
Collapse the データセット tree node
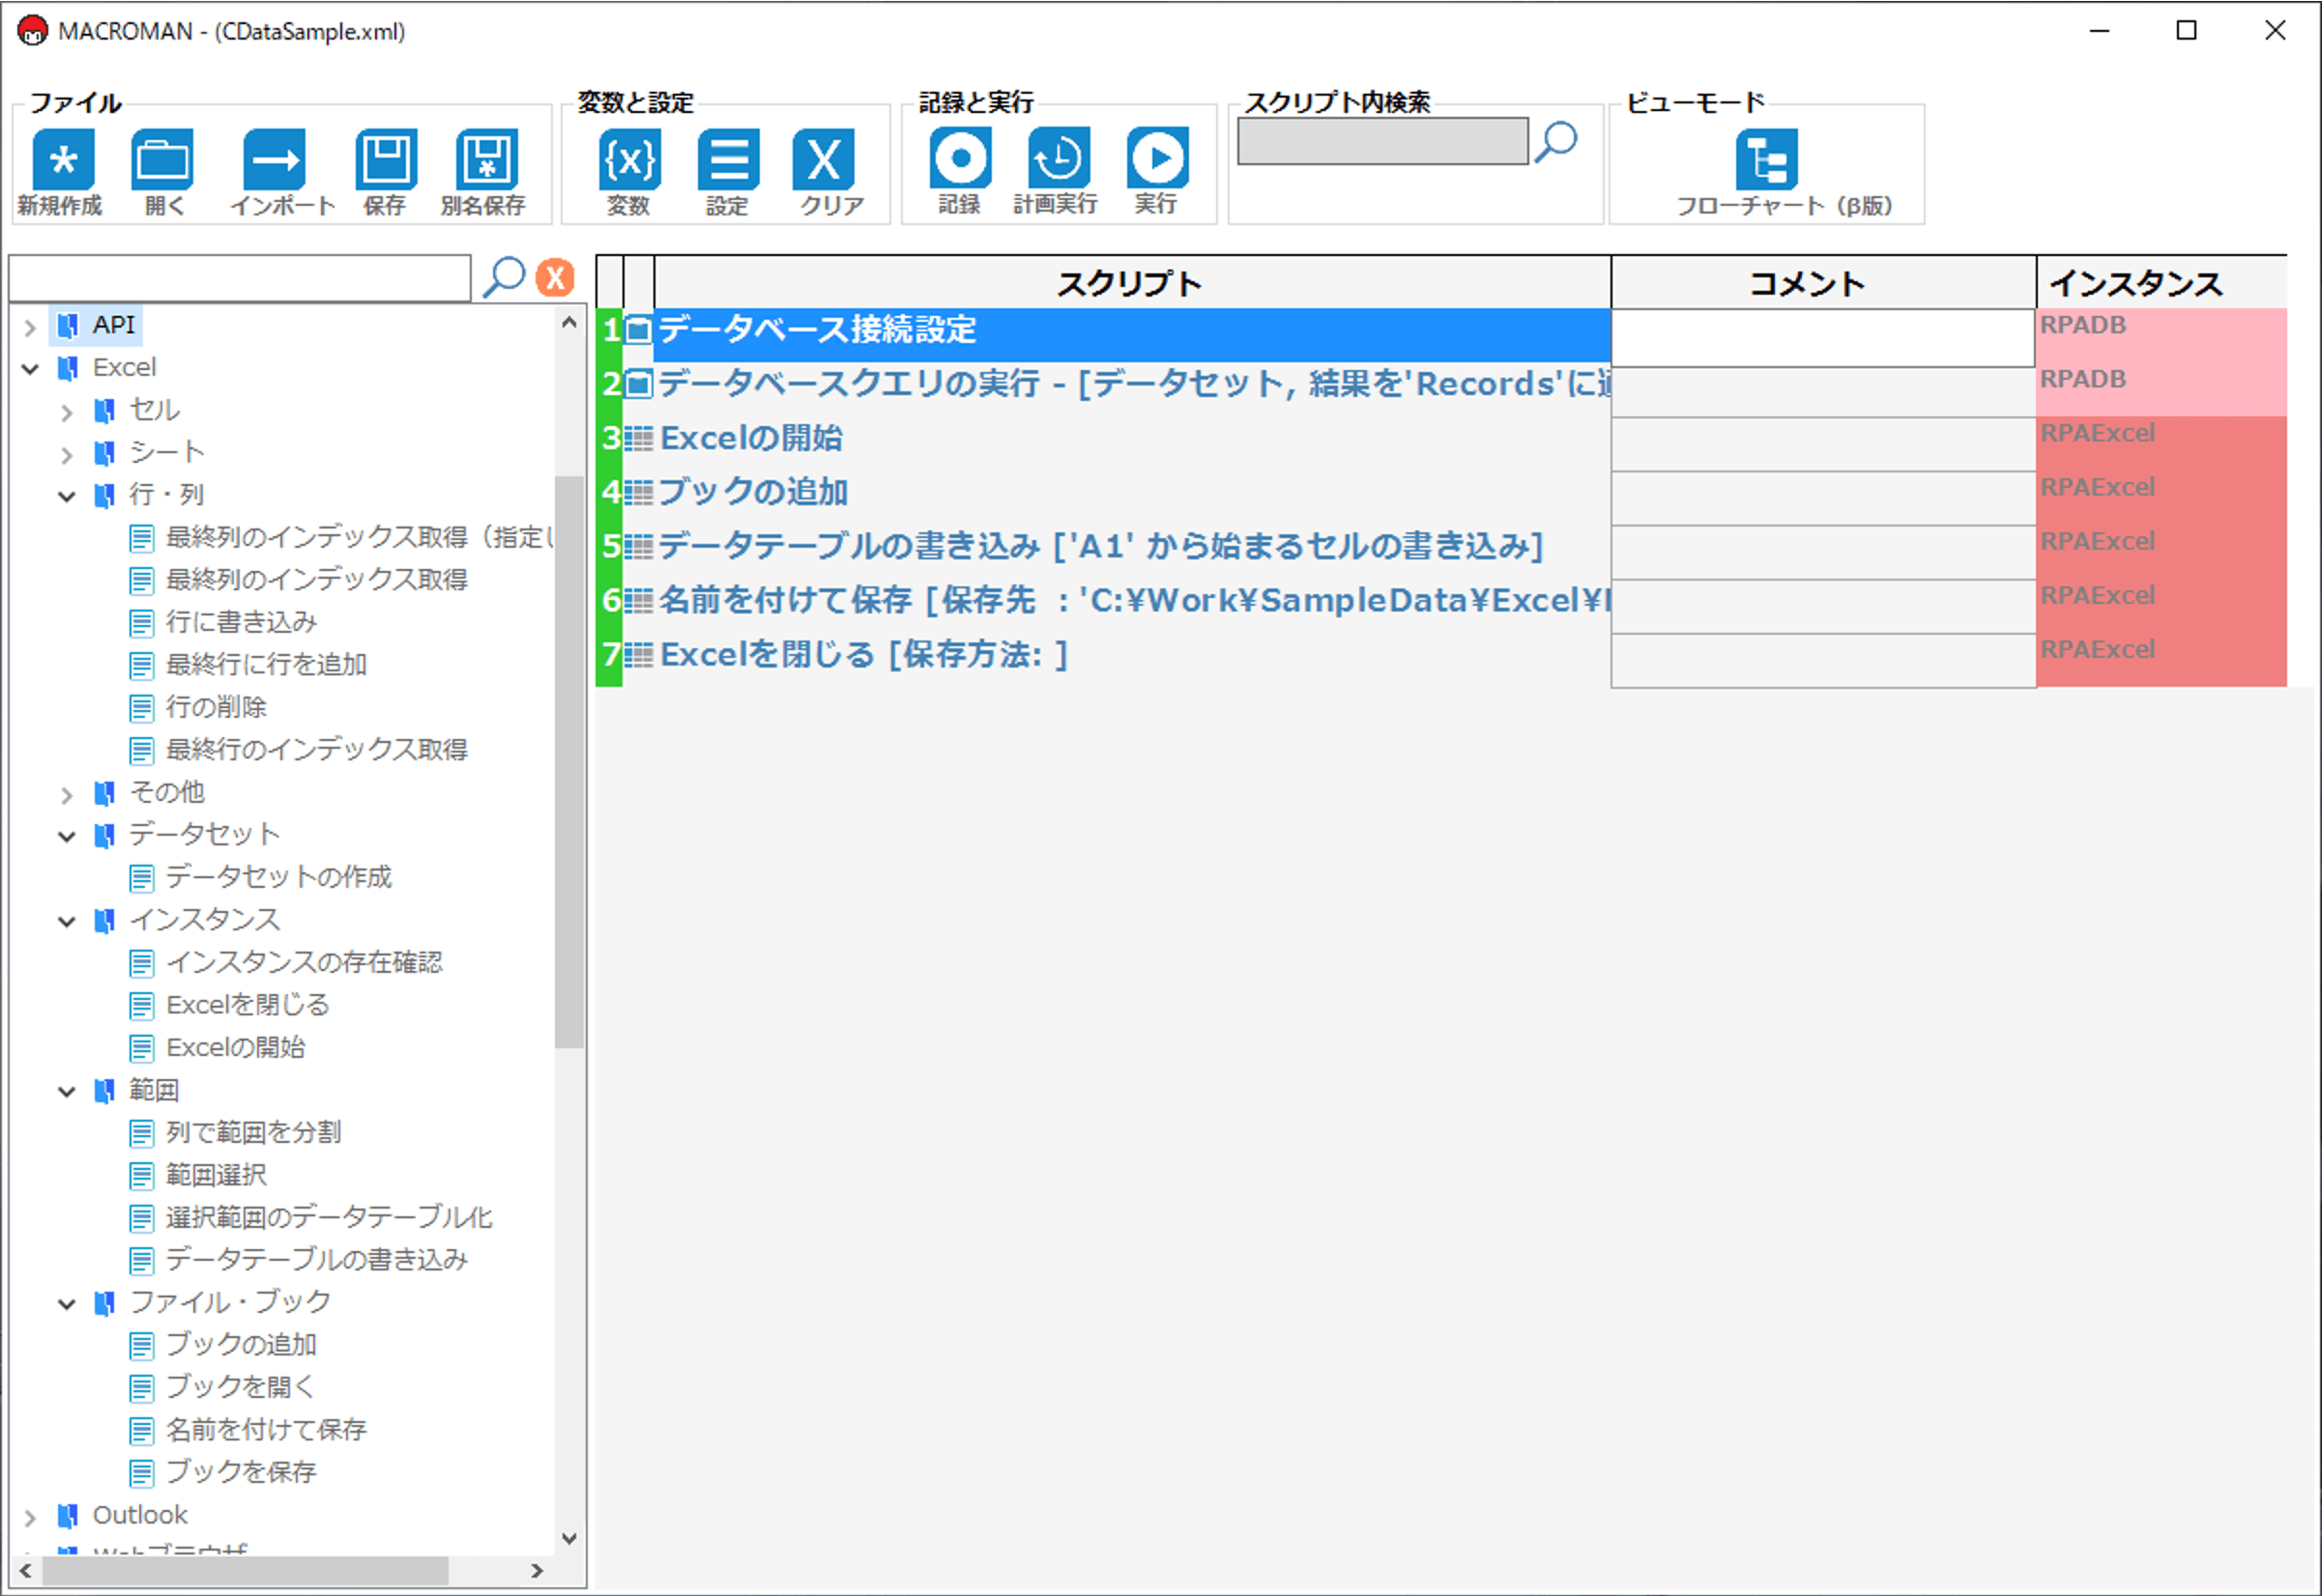pyautogui.click(x=67, y=836)
